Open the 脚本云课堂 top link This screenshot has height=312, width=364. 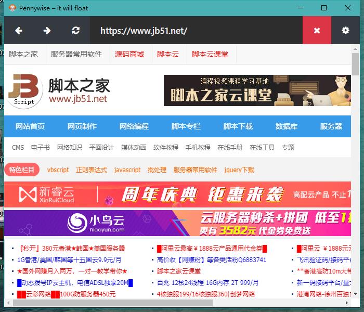210,54
